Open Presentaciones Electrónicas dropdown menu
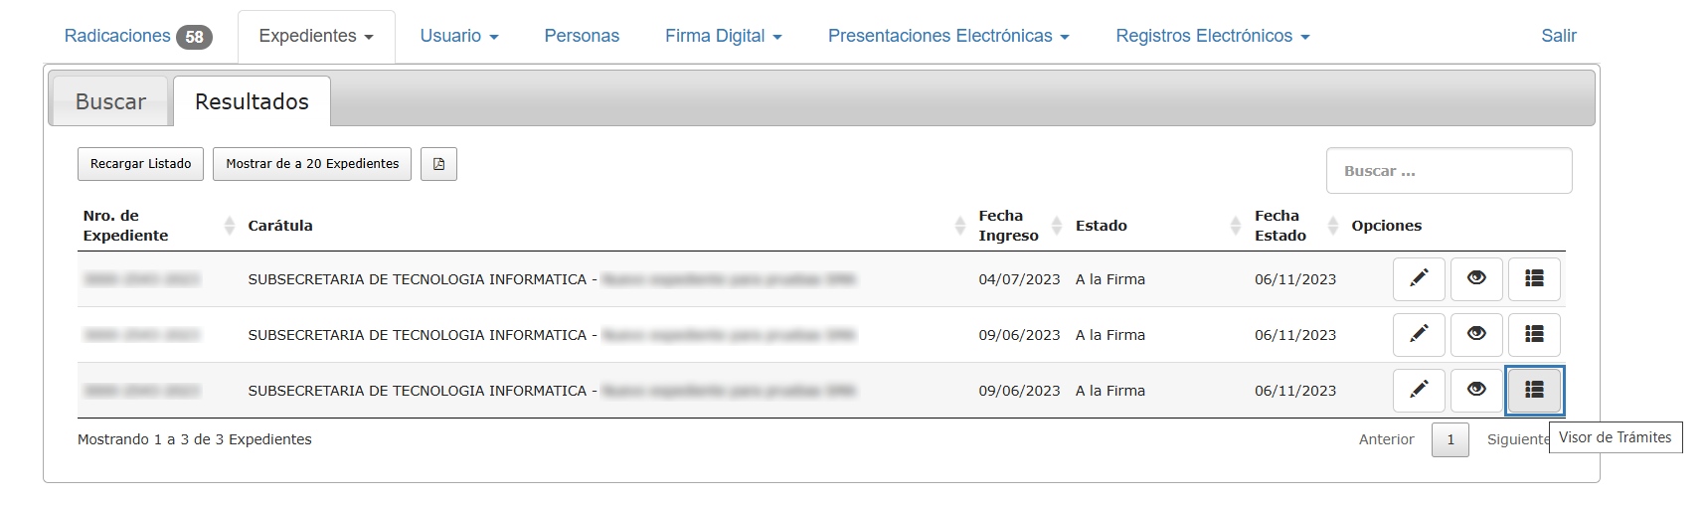 pos(947,37)
